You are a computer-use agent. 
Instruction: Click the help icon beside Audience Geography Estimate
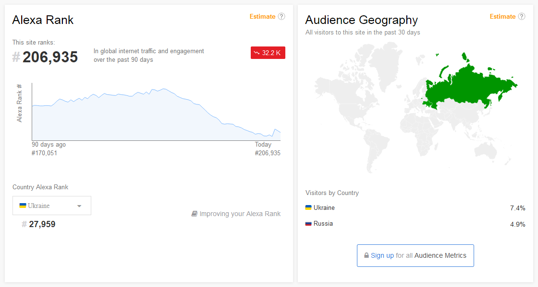(522, 16)
